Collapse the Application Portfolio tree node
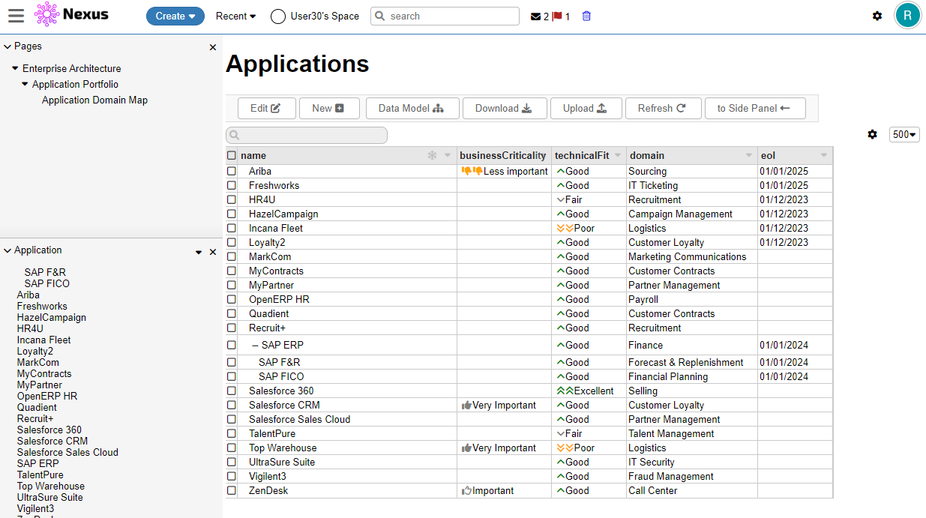 [25, 84]
